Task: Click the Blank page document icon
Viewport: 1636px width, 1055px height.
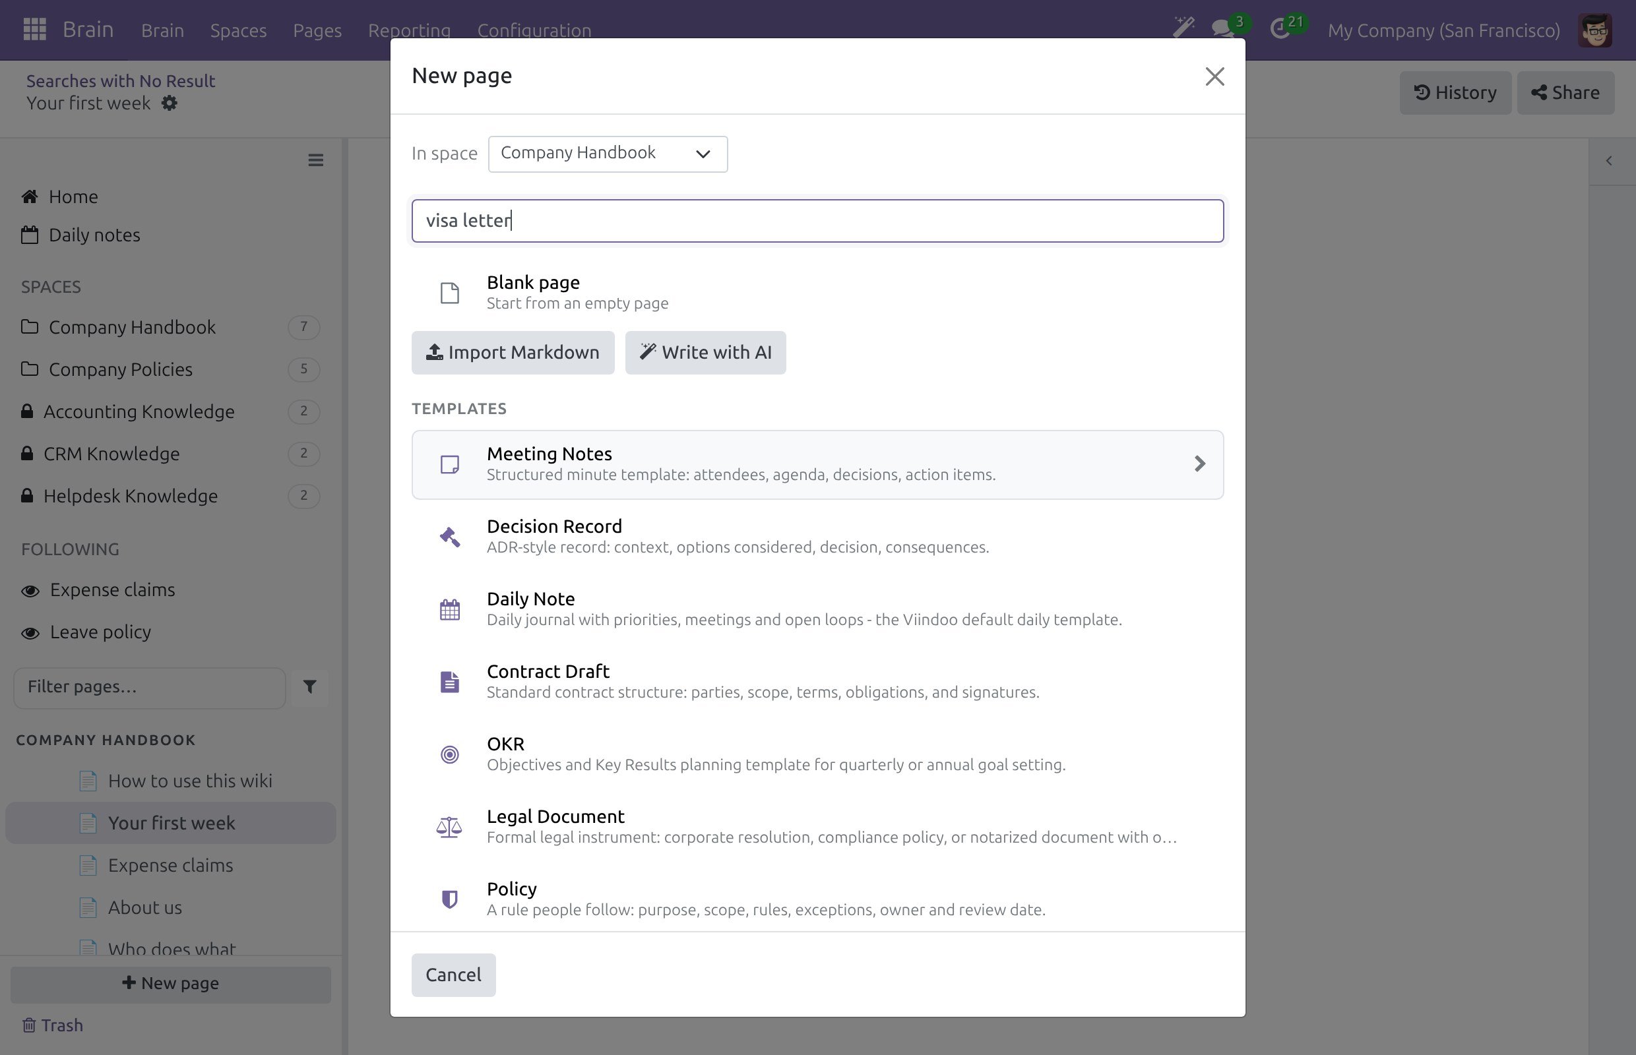Action: click(x=450, y=293)
